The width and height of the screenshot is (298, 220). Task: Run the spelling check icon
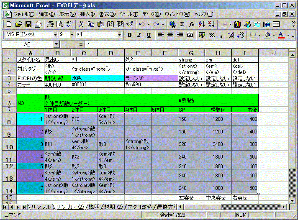coord(69,24)
